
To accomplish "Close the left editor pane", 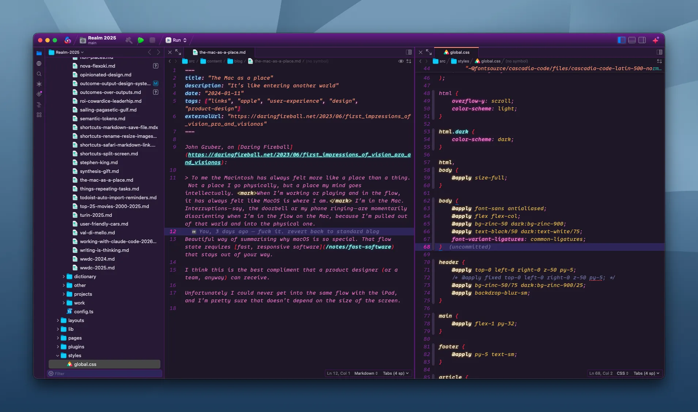I will pos(170,52).
